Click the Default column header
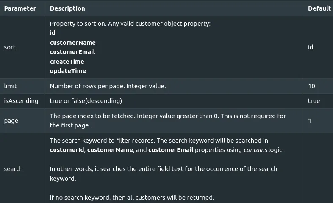 319,8
